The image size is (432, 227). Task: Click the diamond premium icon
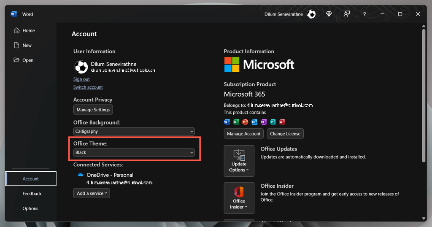pyautogui.click(x=329, y=14)
